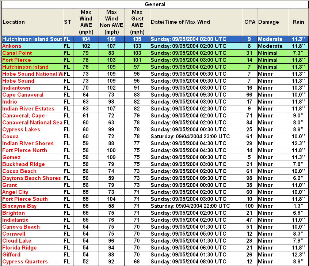Viewport: 309px width, 266px height.
Task: Open the Canova Beach location
Action: (x=21, y=227)
